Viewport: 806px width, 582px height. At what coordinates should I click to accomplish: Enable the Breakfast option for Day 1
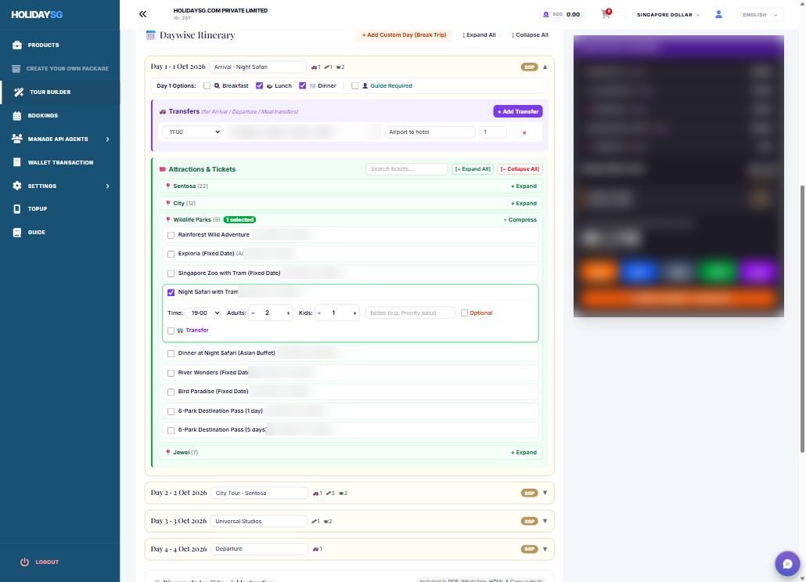tap(207, 86)
